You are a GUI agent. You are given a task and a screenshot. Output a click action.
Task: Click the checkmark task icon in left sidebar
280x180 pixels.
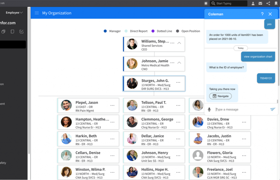tap(21, 32)
